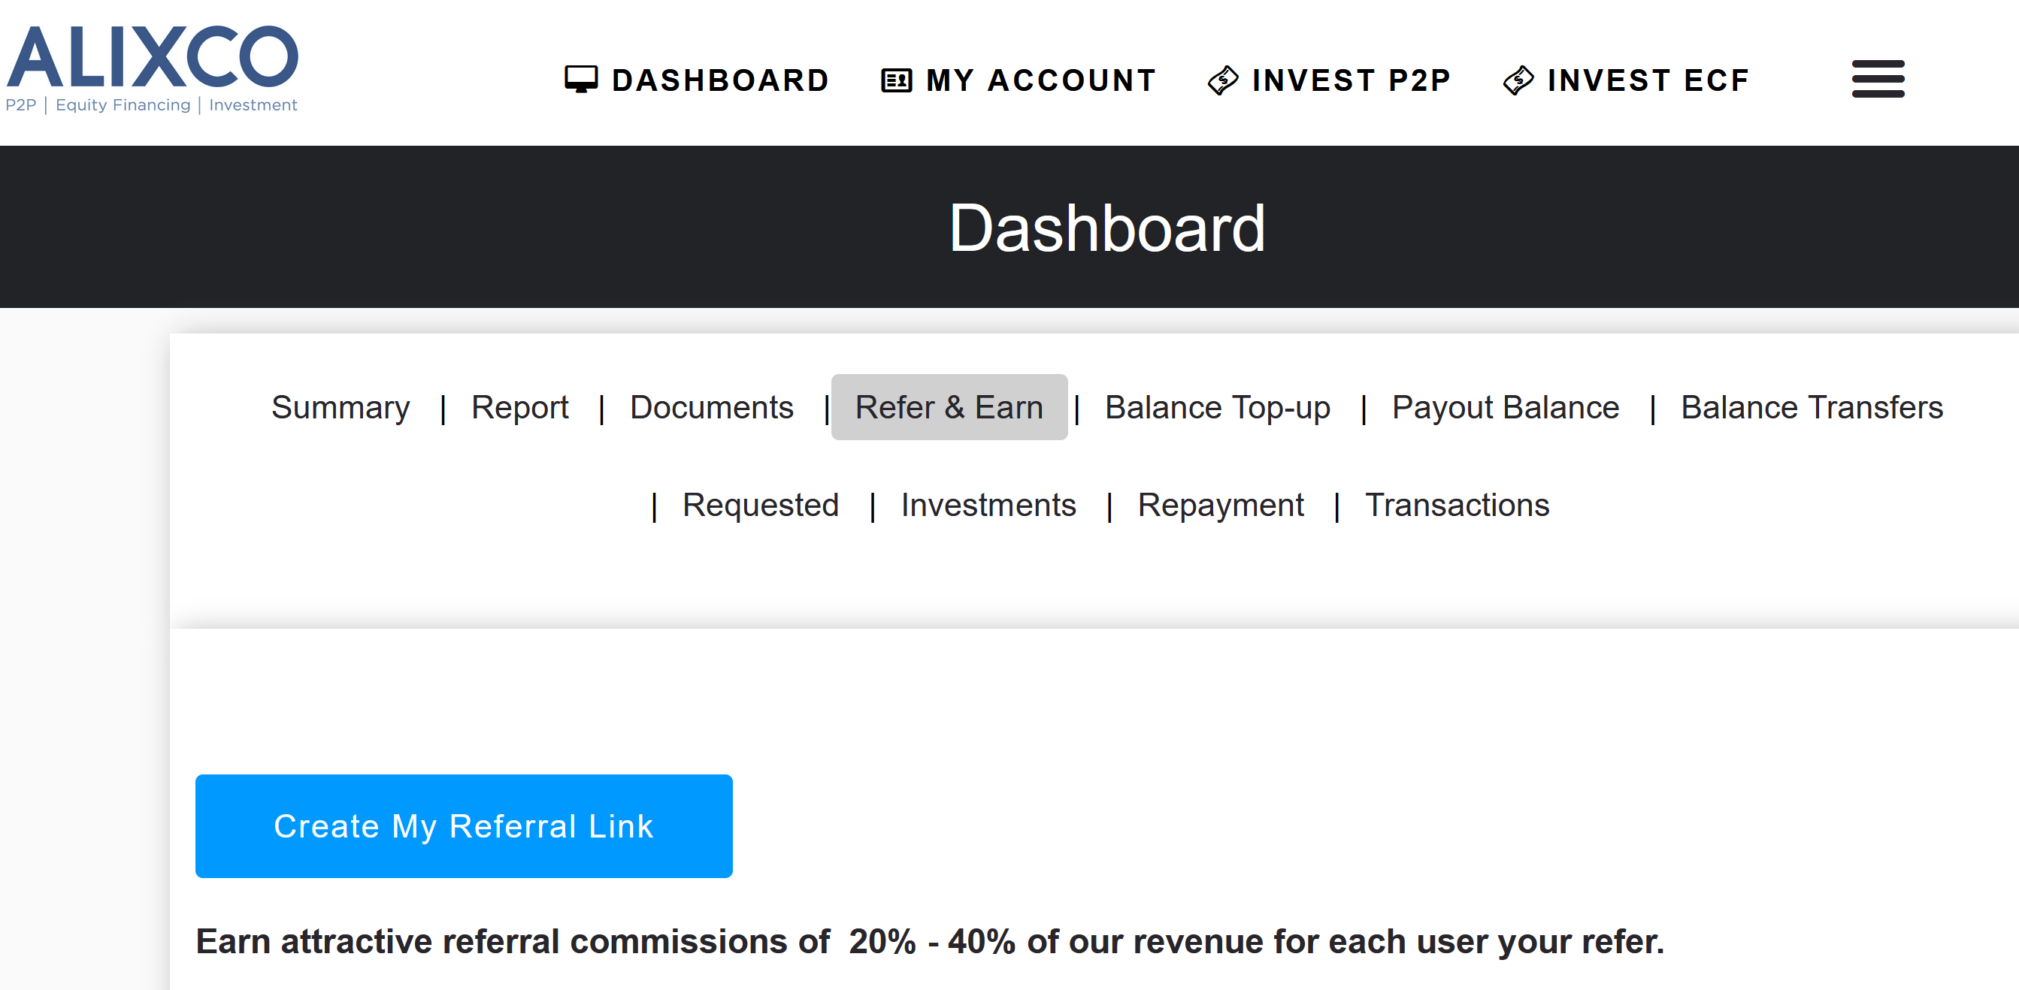The height and width of the screenshot is (990, 2019).
Task: Open the Transactions tab
Action: pyautogui.click(x=1457, y=506)
